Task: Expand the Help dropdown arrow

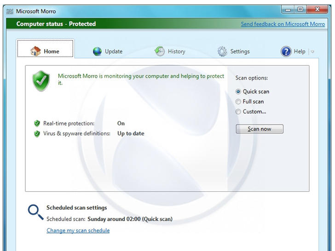Action: click(312, 51)
